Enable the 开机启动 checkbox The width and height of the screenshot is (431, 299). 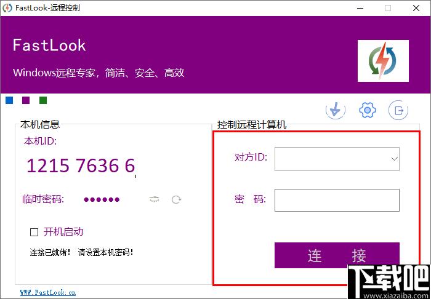[x=34, y=233]
